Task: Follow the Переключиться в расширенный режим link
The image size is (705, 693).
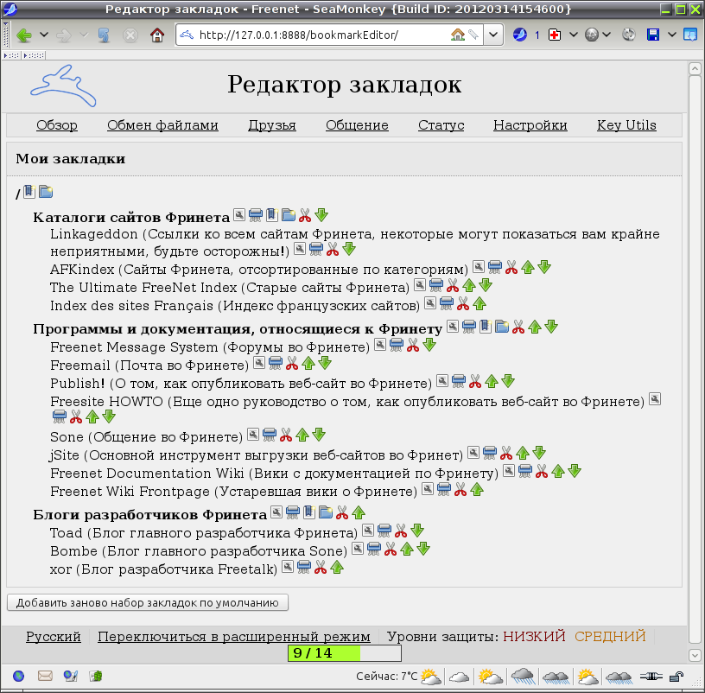Action: click(234, 636)
